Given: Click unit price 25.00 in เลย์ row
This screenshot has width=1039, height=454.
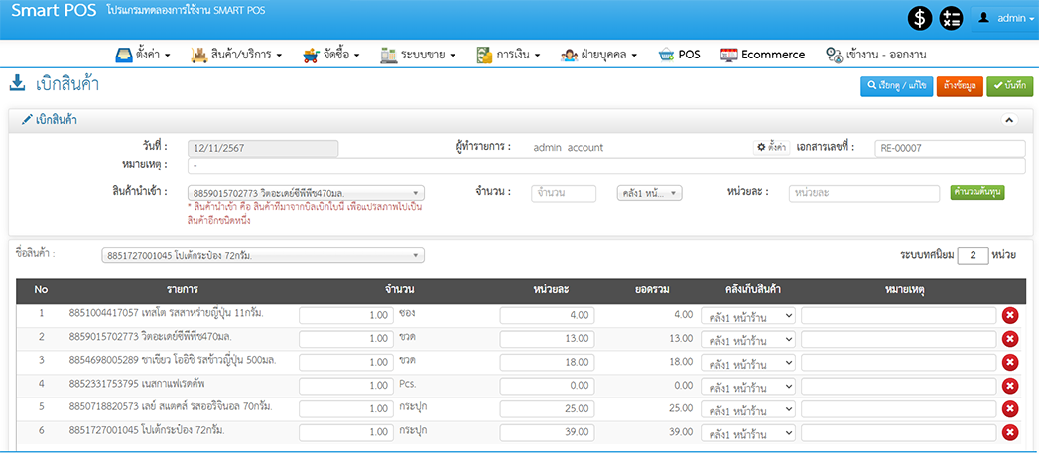Looking at the screenshot, I should coord(548,409).
